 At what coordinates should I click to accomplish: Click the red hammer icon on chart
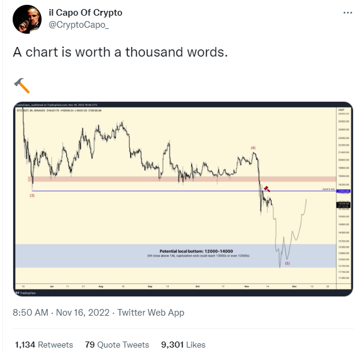267,189
